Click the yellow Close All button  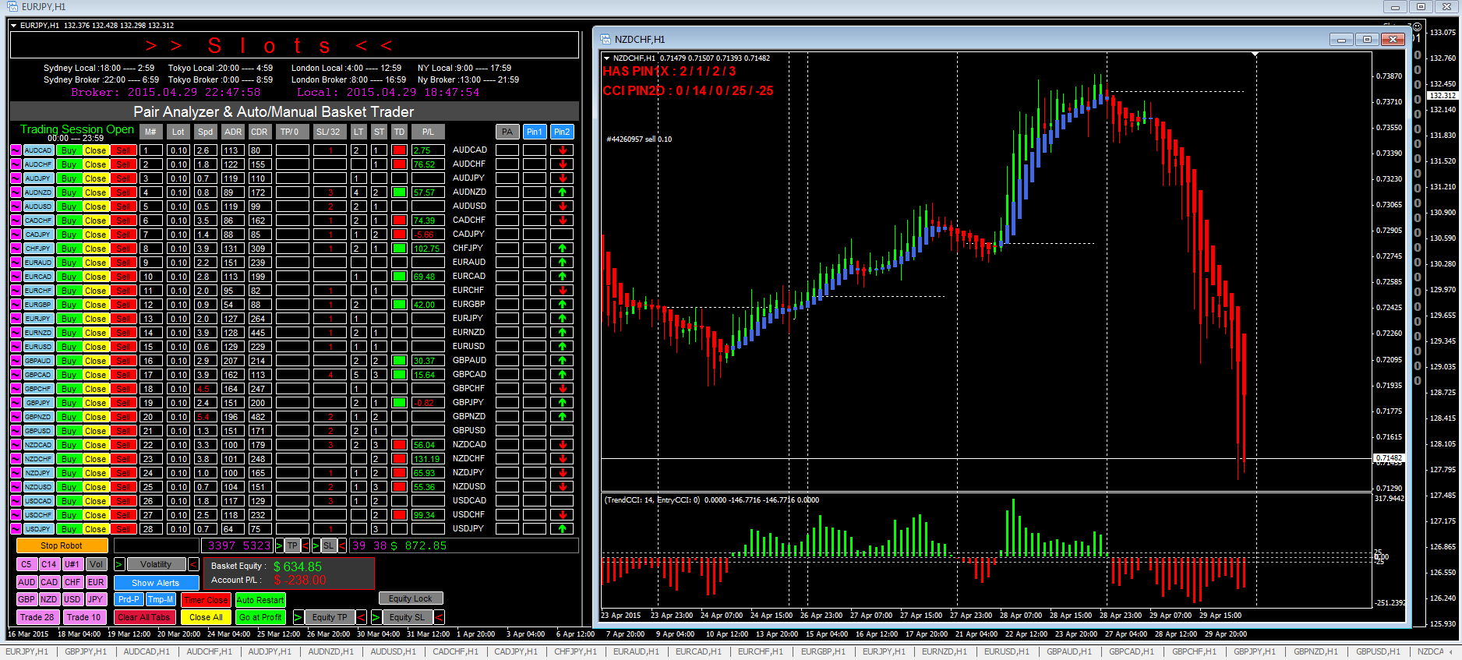tap(206, 617)
